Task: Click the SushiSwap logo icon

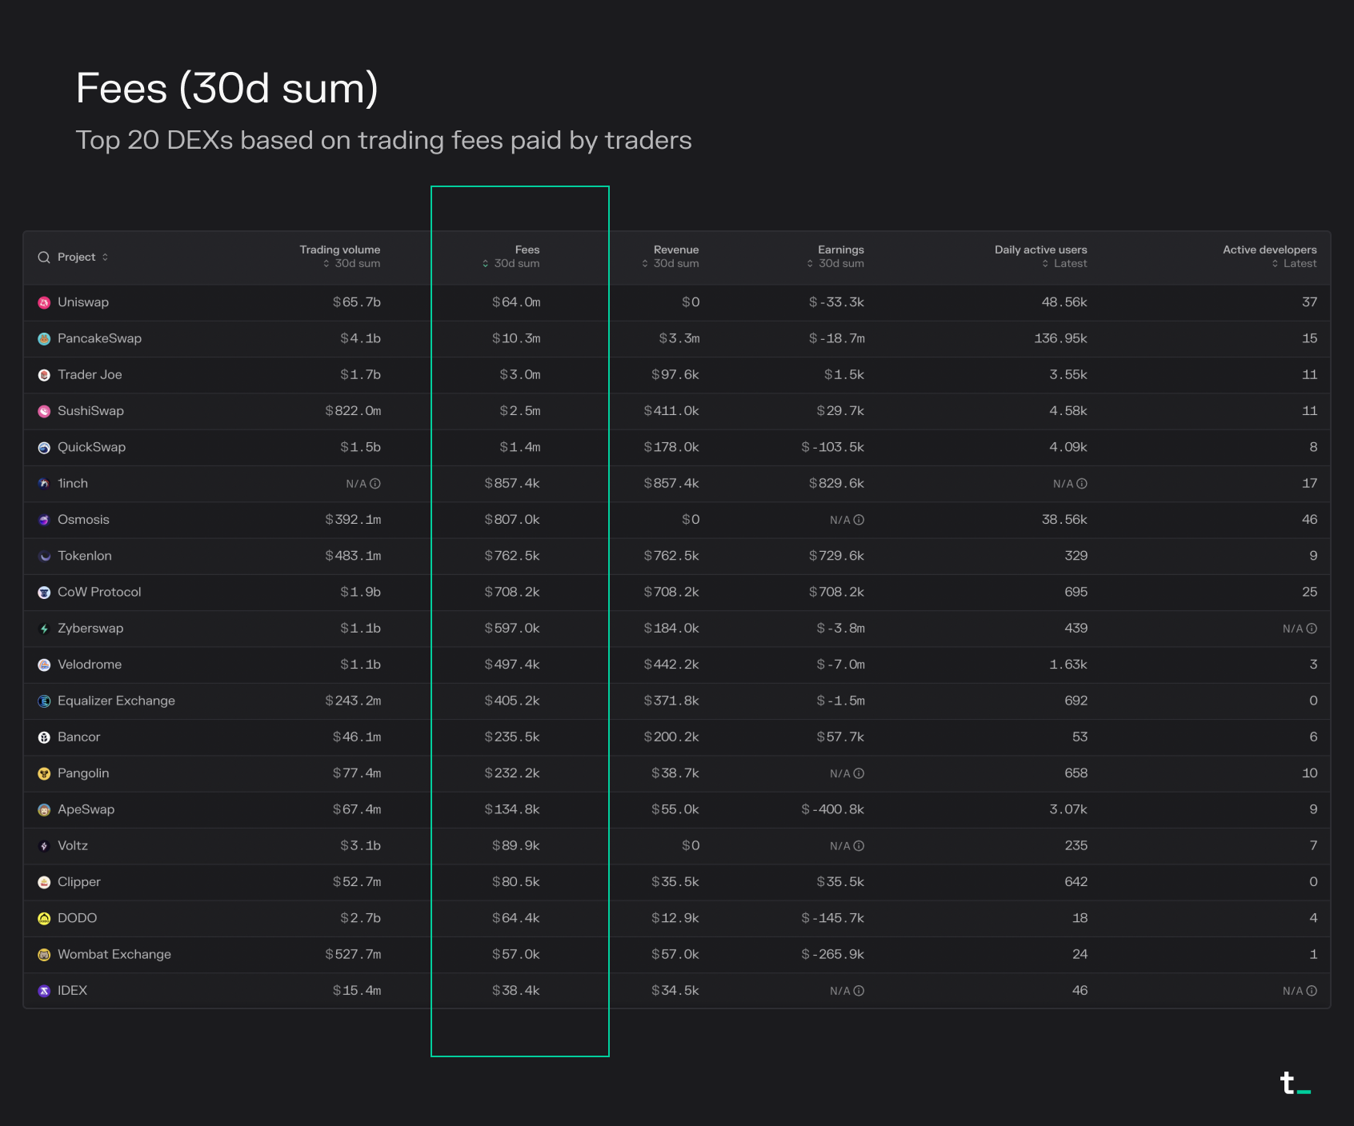Action: point(44,411)
